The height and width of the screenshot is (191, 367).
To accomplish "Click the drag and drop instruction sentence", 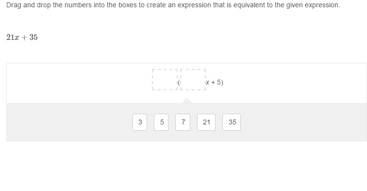I will click(173, 5).
